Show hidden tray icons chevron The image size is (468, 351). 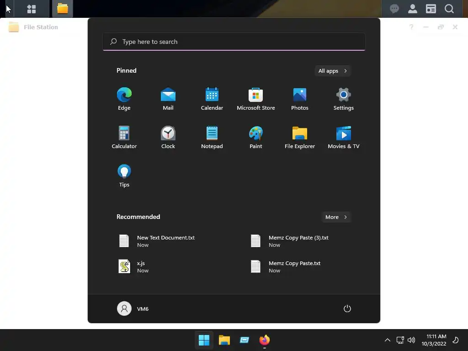tap(388, 340)
